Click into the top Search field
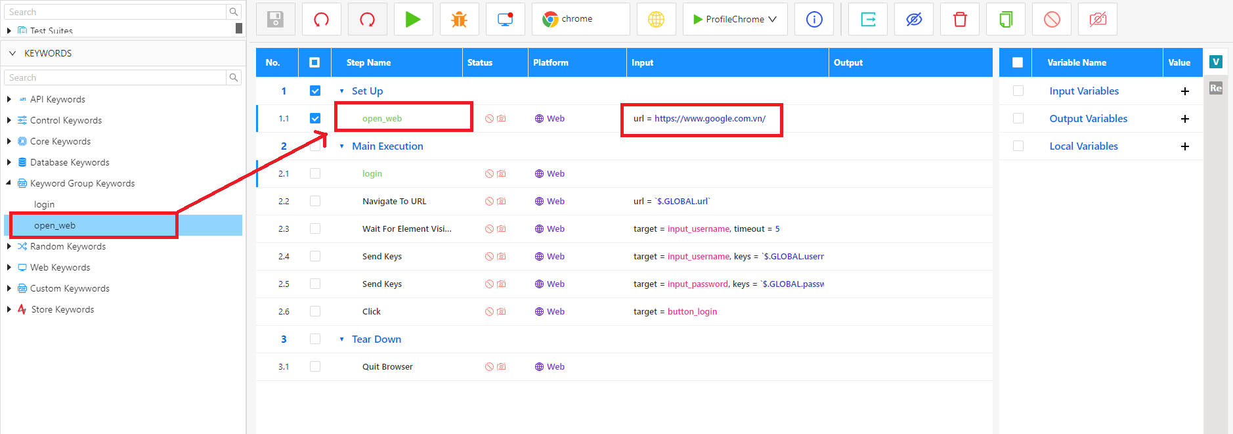Viewport: 1233px width, 434px height. (x=116, y=12)
